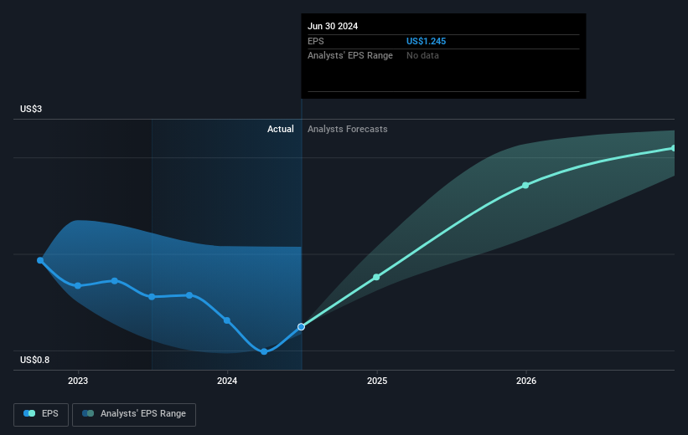Viewport: 688px width, 435px height.
Task: Click the 2026 forecast EPS data point
Action: pos(525,186)
